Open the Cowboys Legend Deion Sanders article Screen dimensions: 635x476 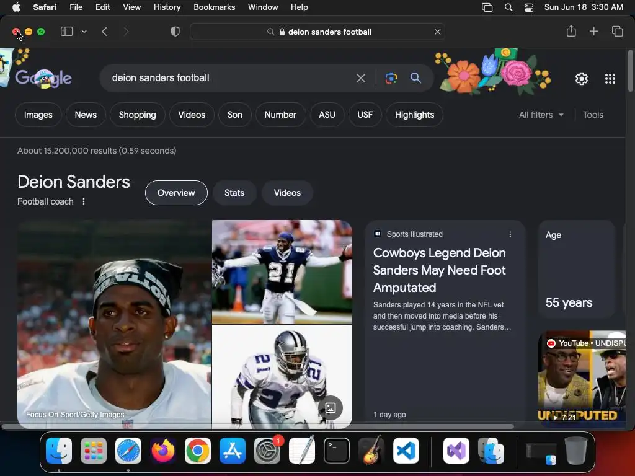pyautogui.click(x=440, y=270)
